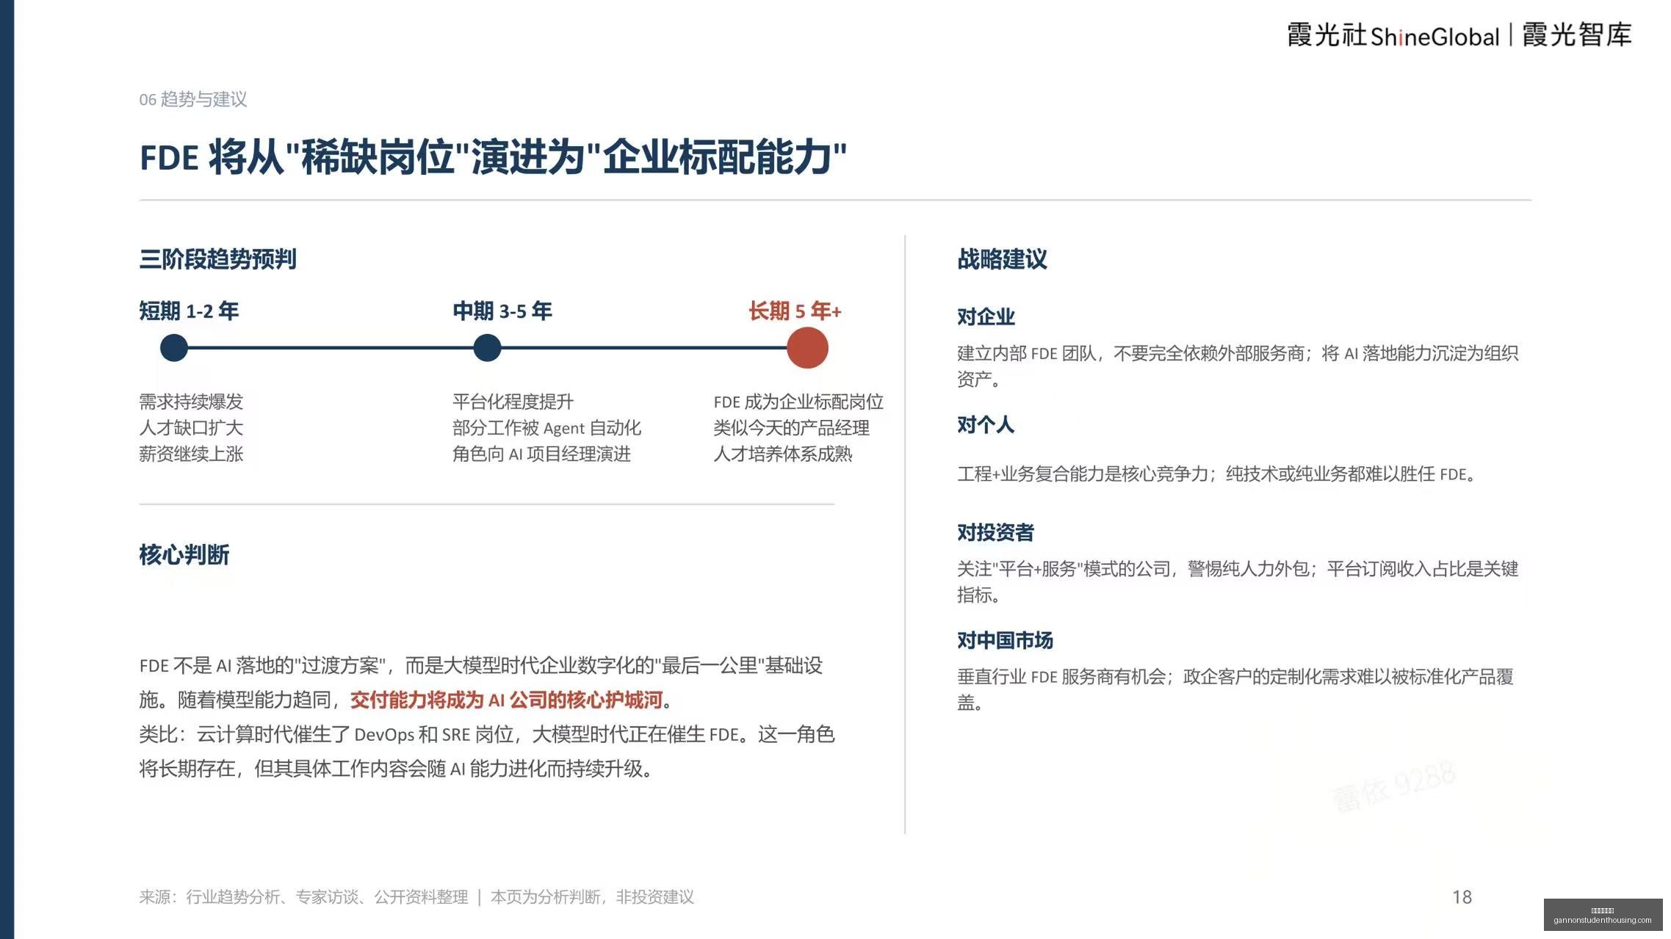The image size is (1671, 939).
Task: Click the mid-term 3-5 年 timeline dot
Action: click(487, 347)
